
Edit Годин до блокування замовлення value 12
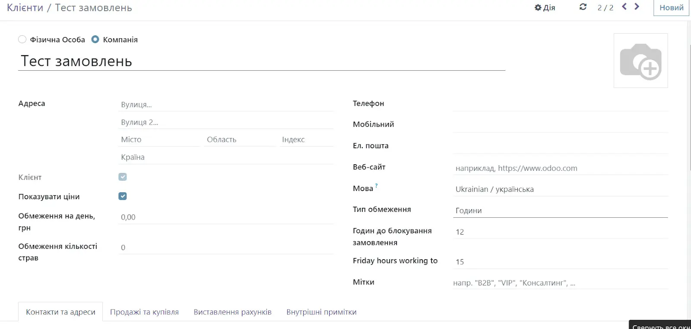[560, 232]
